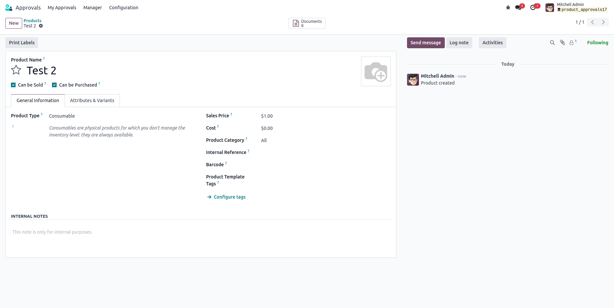
Task: Follow the Configure tags link
Action: pos(227,197)
